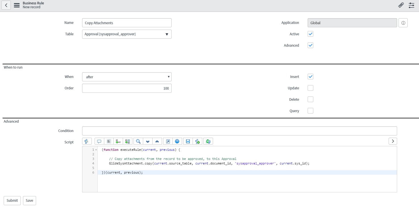Open the Table dropdown showing Approval
Screen dimensions: 419x208
pyautogui.click(x=127, y=34)
